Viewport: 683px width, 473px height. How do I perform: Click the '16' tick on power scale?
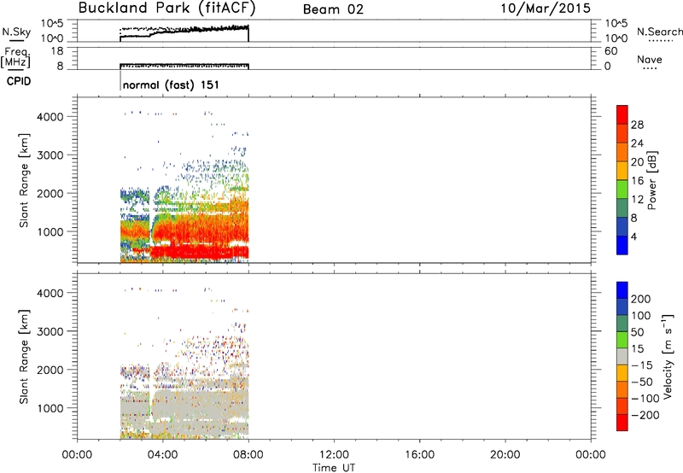pyautogui.click(x=637, y=181)
